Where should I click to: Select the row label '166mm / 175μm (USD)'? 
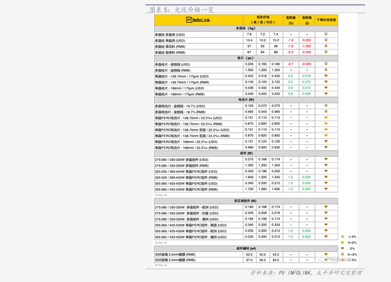180,88
